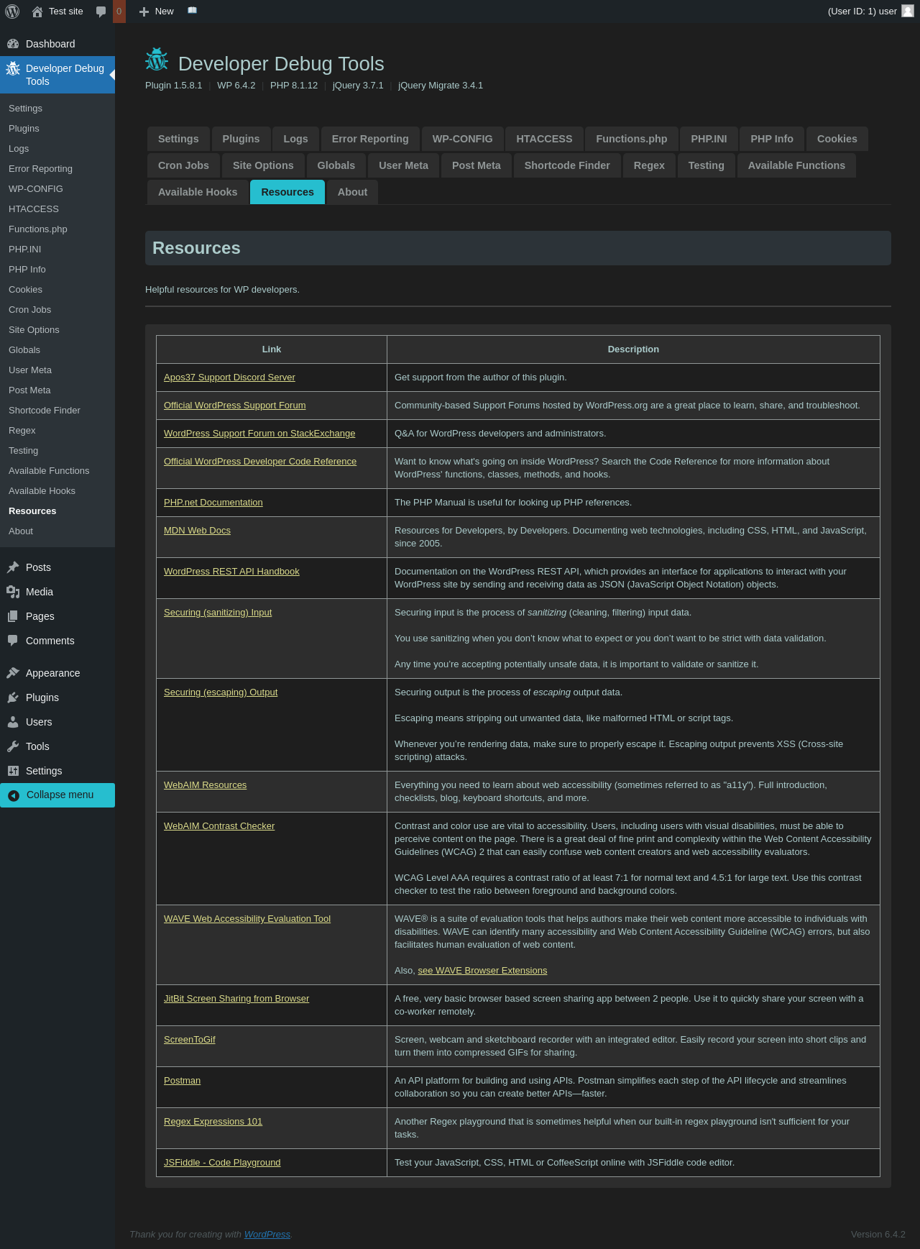920x1249 pixels.
Task: Click the user avatar in the top bar
Action: (908, 11)
